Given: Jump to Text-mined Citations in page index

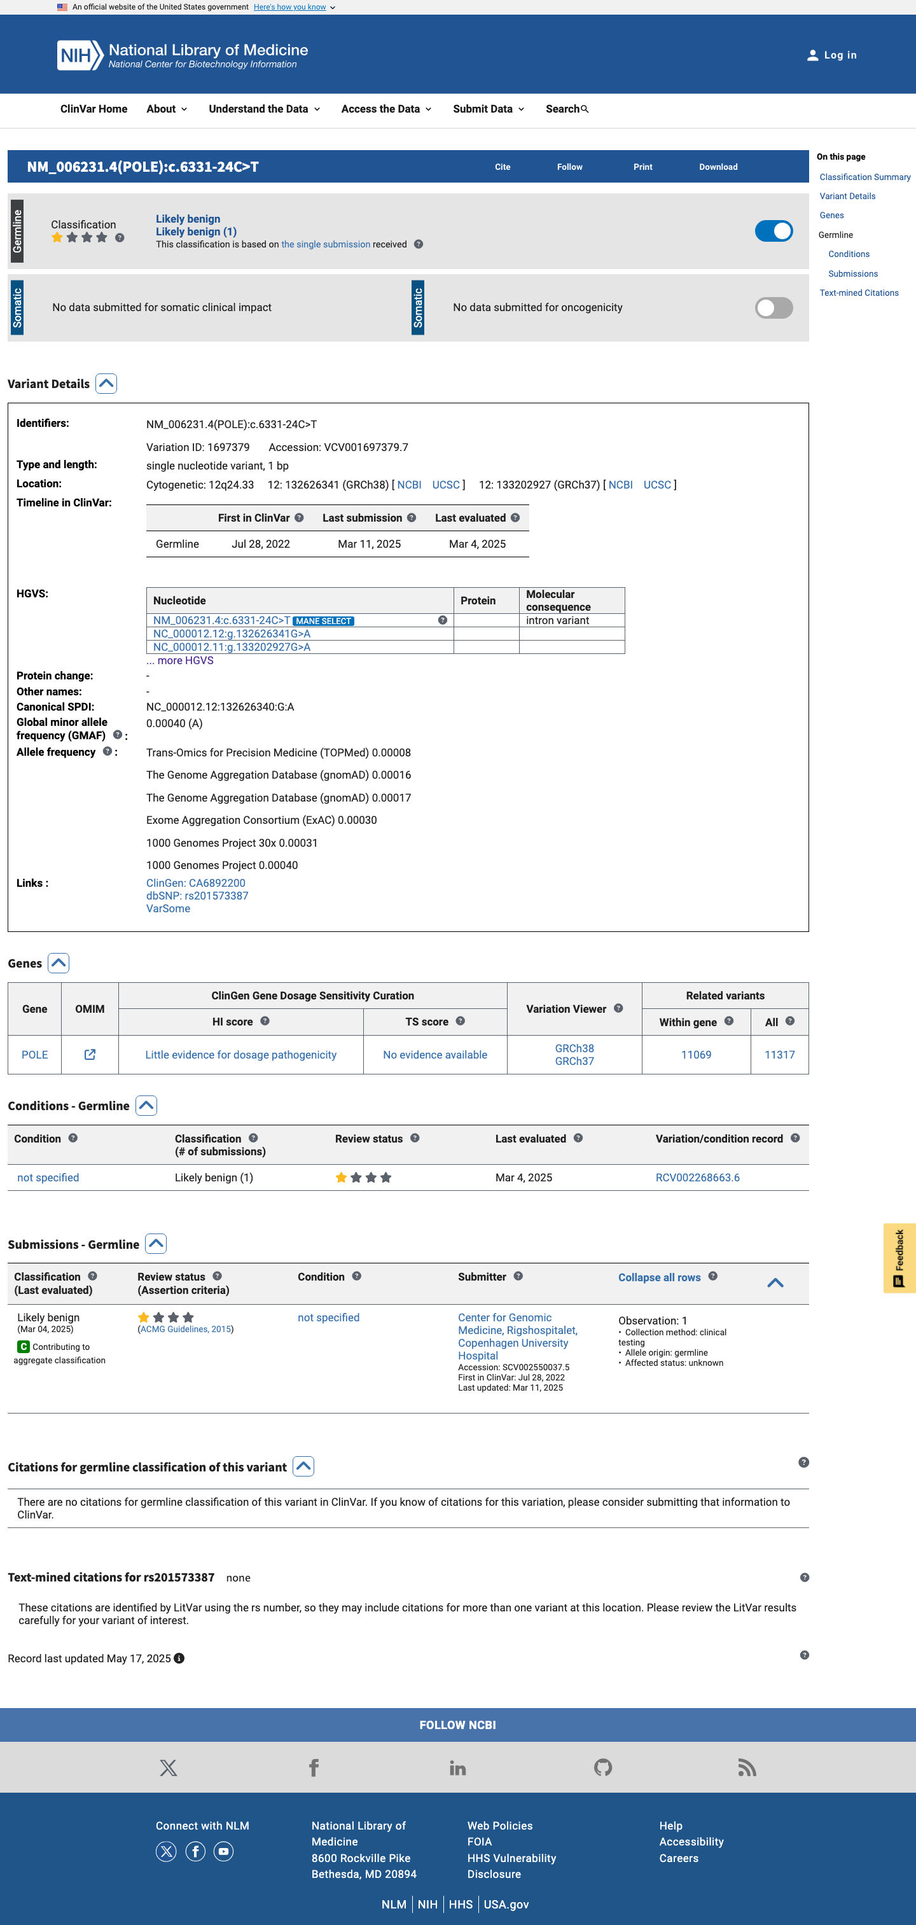Looking at the screenshot, I should [859, 293].
